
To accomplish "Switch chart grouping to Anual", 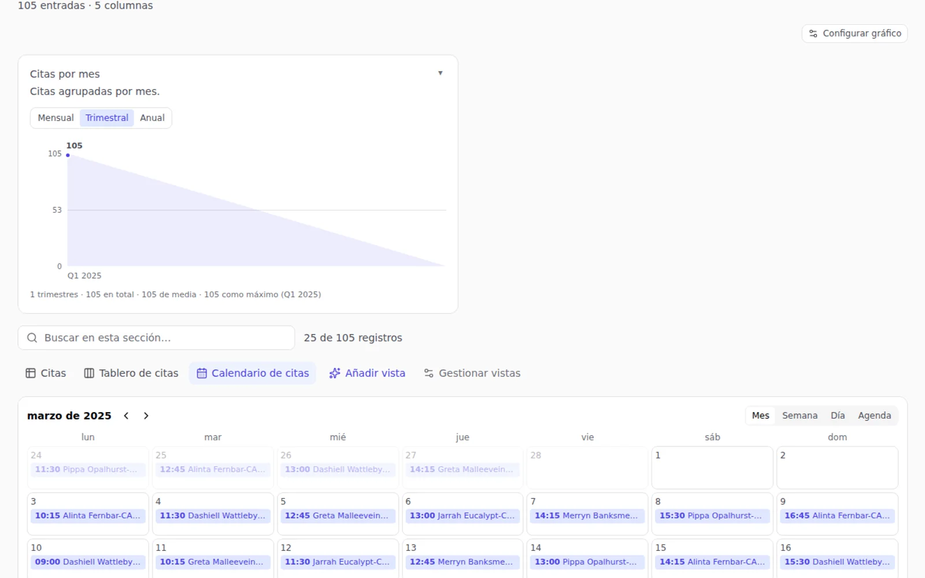I will (x=152, y=118).
